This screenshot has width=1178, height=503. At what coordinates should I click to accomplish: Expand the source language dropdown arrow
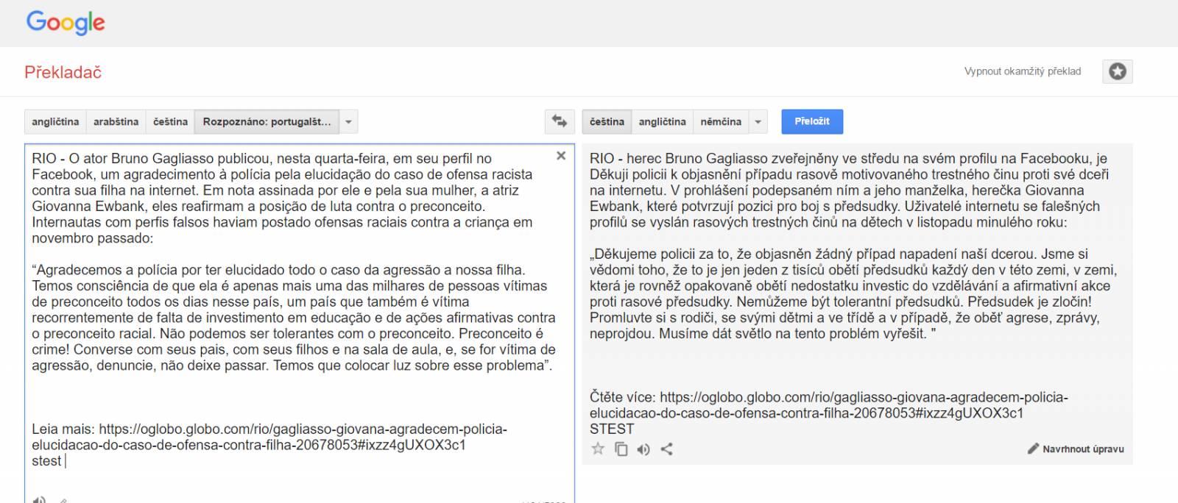pyautogui.click(x=349, y=121)
